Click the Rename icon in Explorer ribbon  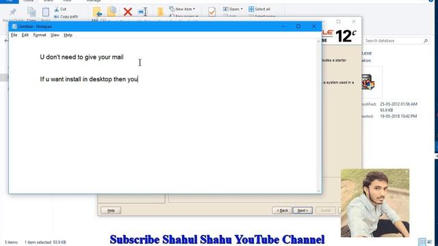pos(143,12)
